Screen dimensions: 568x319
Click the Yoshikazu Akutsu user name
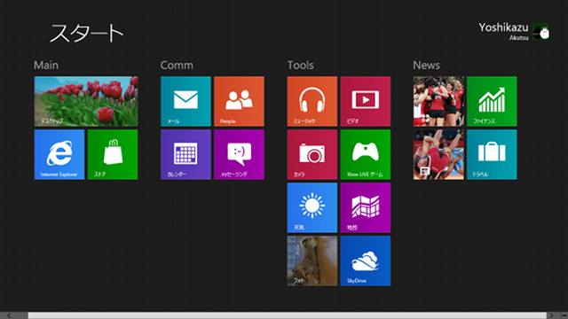[503, 32]
